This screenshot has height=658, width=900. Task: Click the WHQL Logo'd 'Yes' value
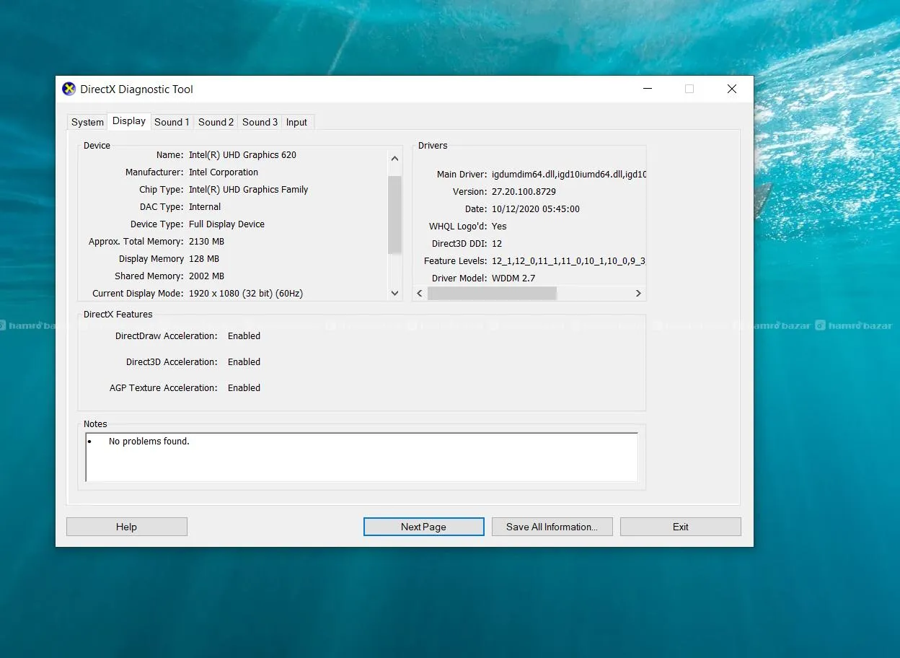point(499,226)
